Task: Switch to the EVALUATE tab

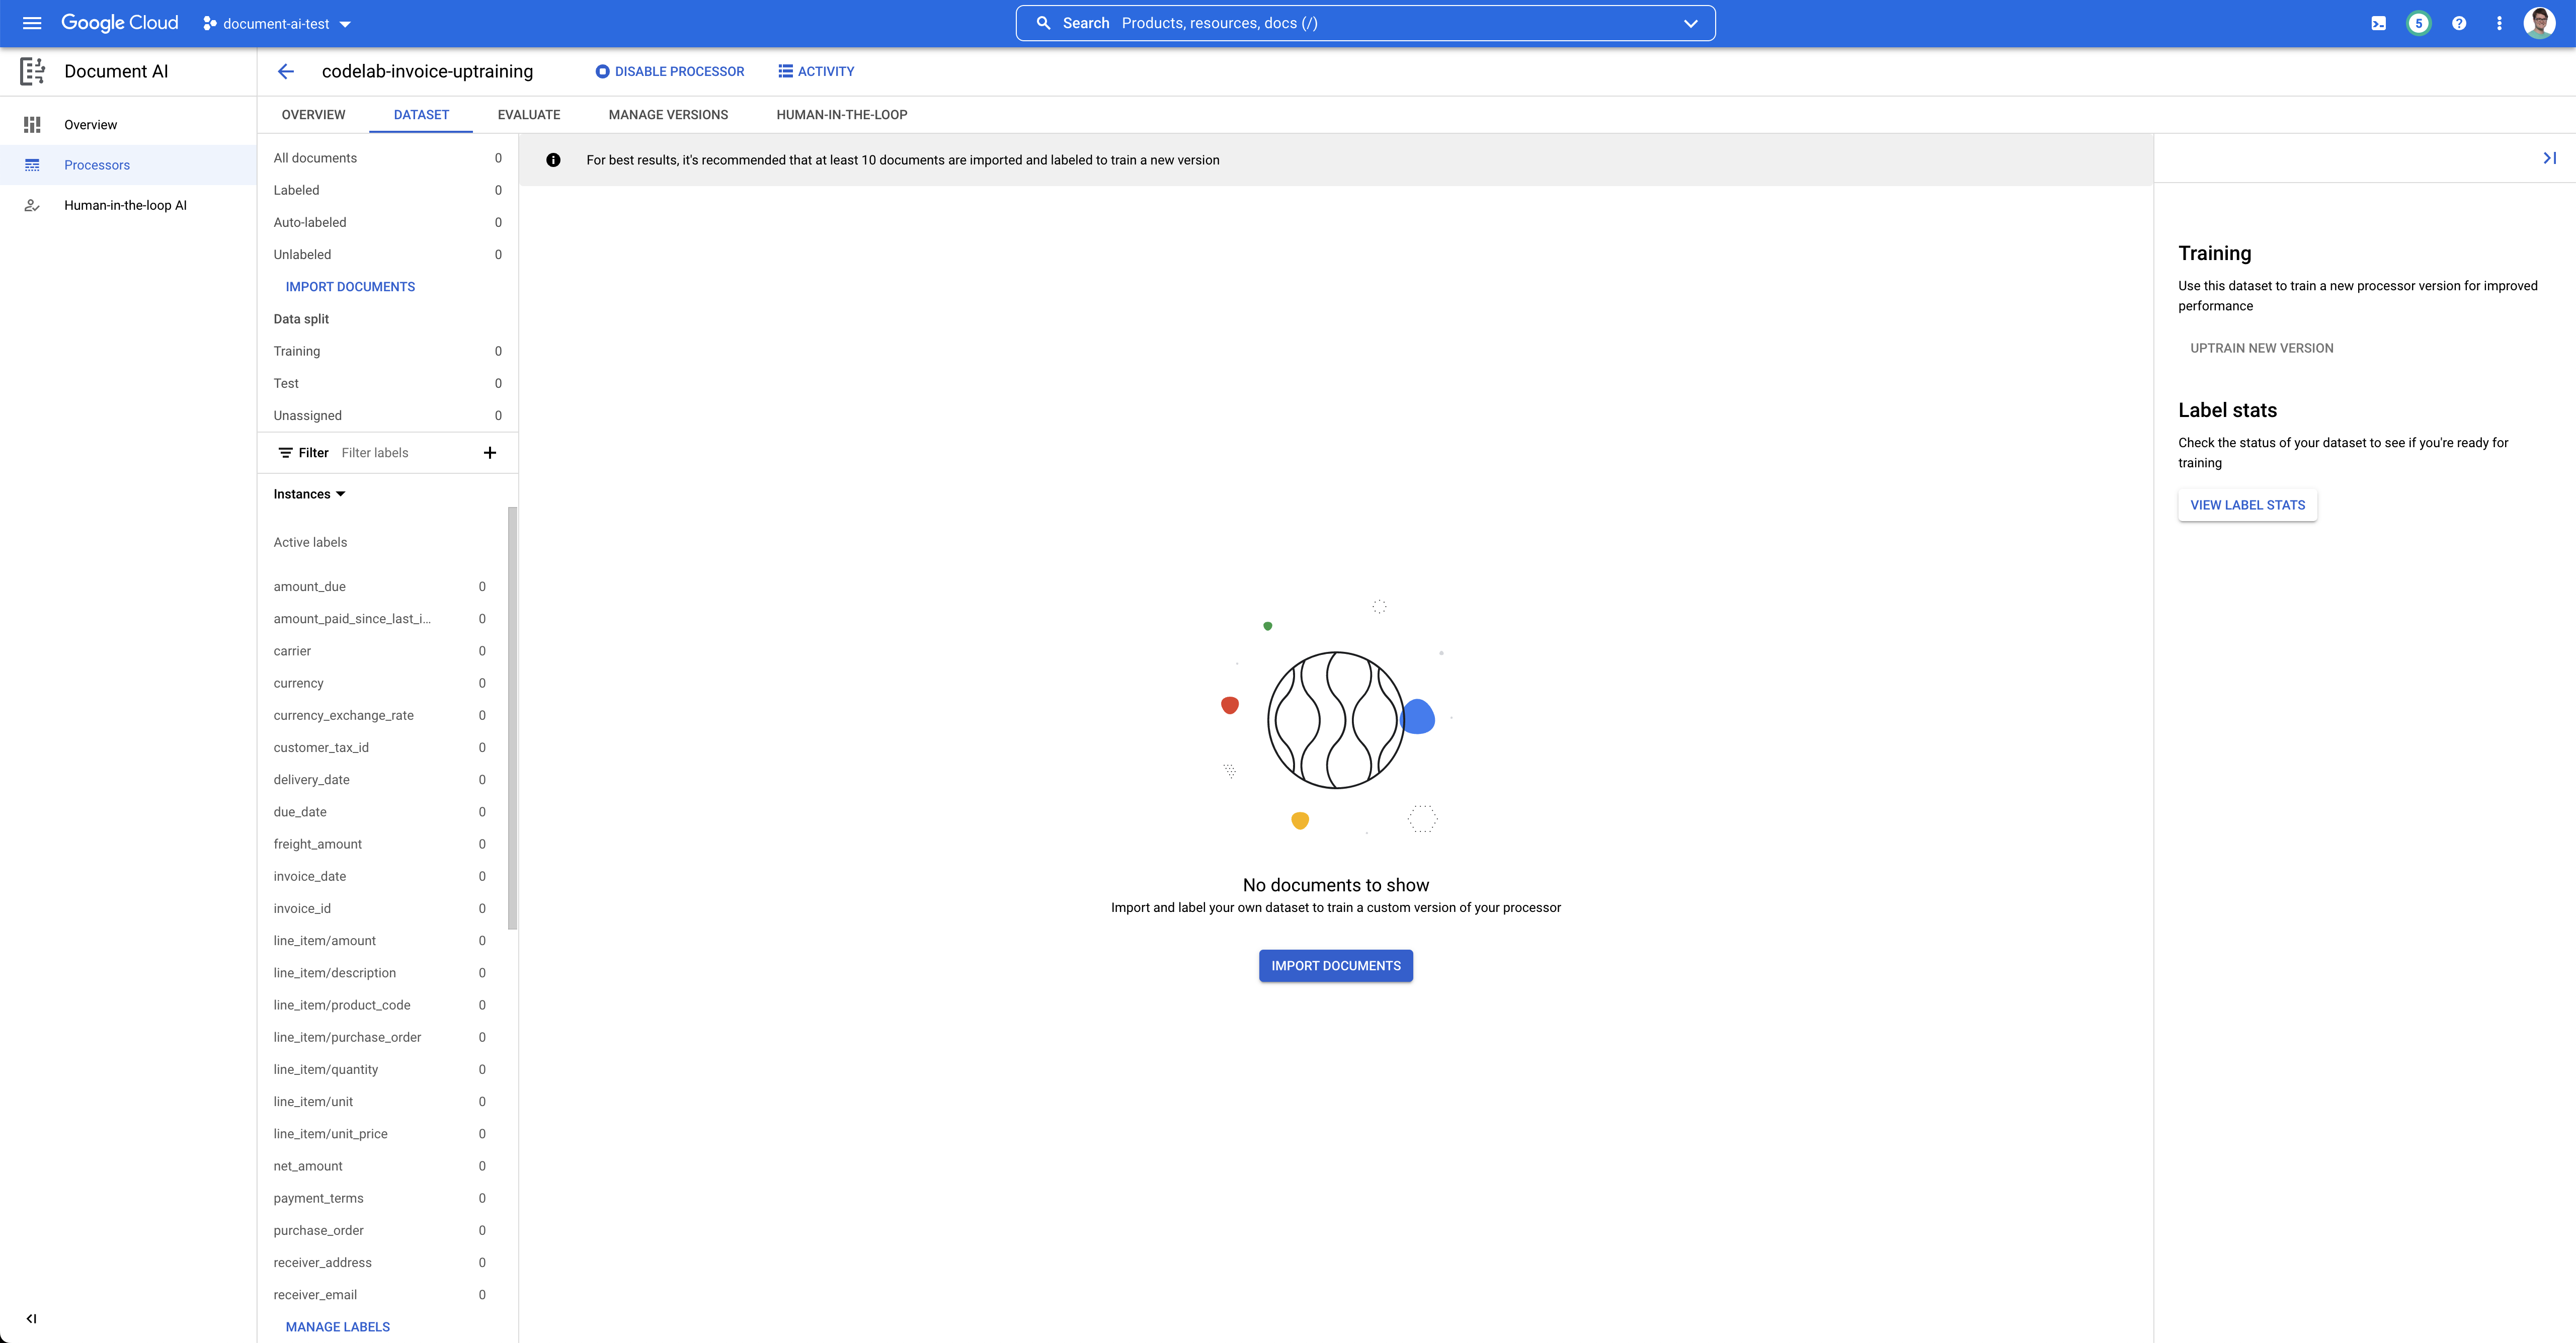Action: click(529, 114)
